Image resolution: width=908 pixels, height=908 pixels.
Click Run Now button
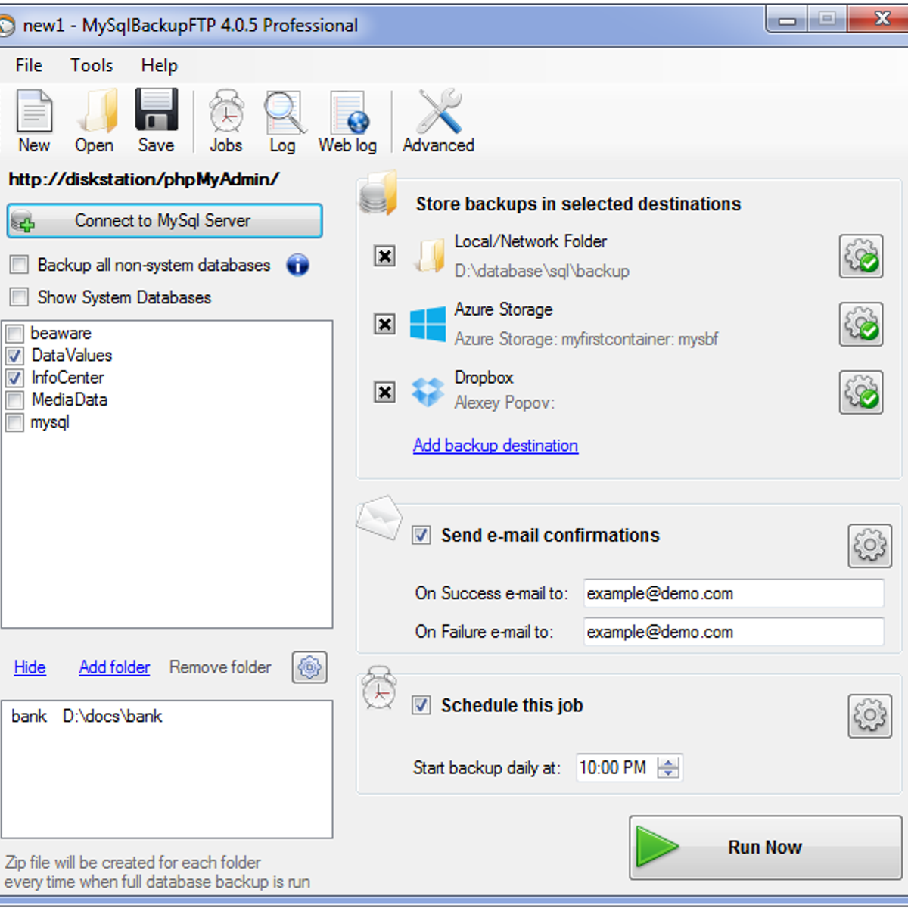click(x=766, y=847)
